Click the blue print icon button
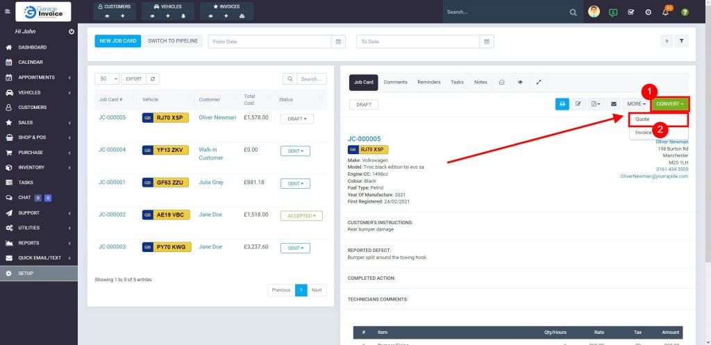The image size is (711, 345). click(562, 104)
